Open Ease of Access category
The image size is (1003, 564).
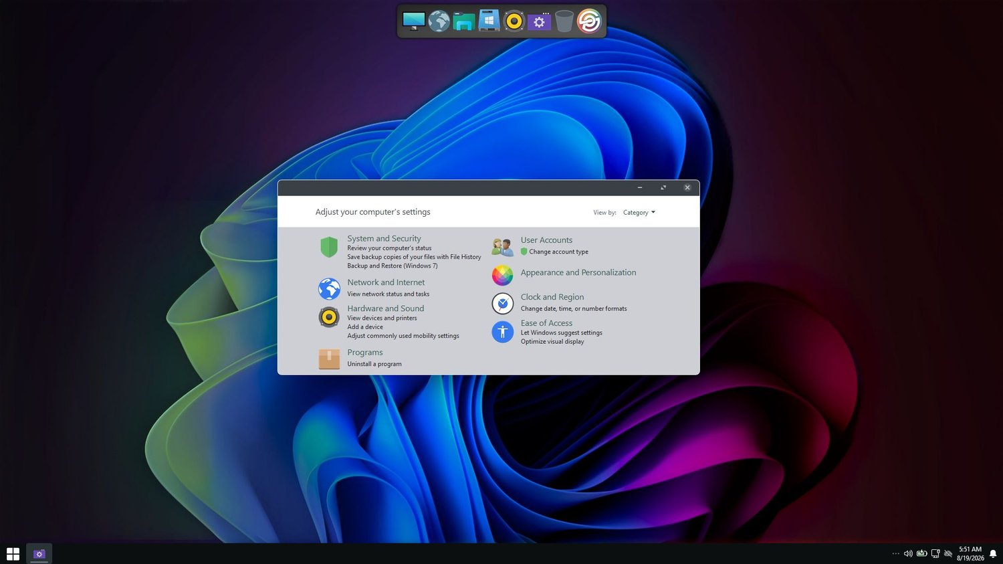pyautogui.click(x=546, y=323)
